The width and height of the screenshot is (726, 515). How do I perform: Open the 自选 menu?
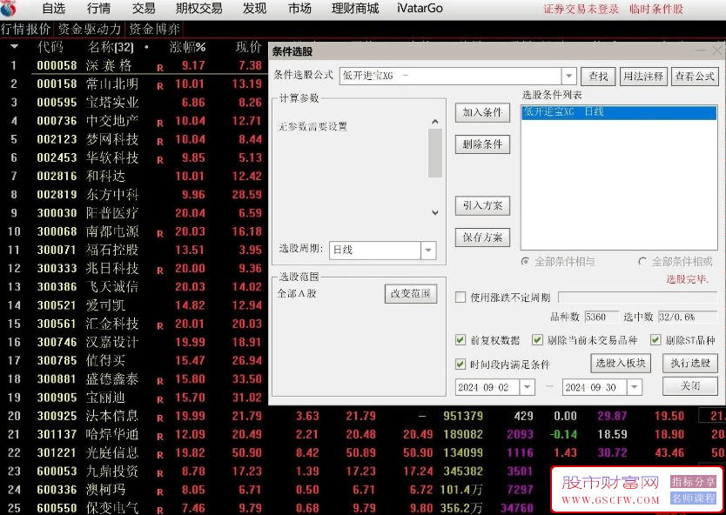click(x=54, y=9)
